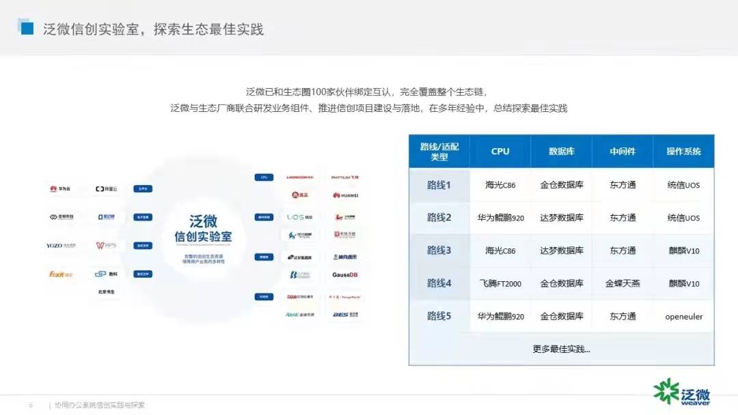
Task: Click the 操作系统 column header
Action: coord(683,152)
